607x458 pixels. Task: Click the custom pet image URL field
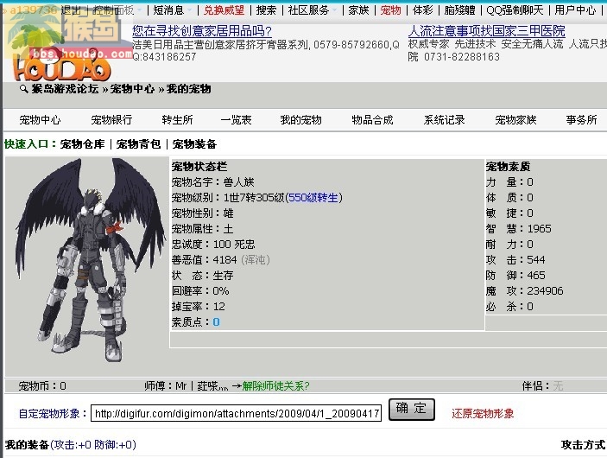pos(236,413)
